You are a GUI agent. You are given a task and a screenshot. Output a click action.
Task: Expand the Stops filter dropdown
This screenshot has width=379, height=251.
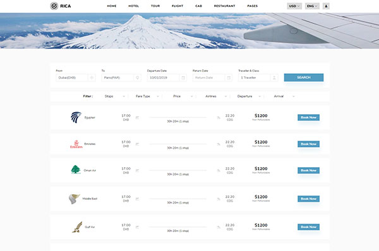pyautogui.click(x=114, y=96)
